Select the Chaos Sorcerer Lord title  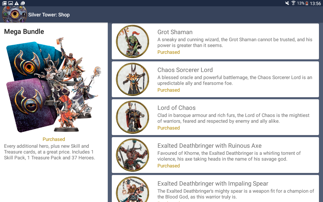(x=185, y=70)
